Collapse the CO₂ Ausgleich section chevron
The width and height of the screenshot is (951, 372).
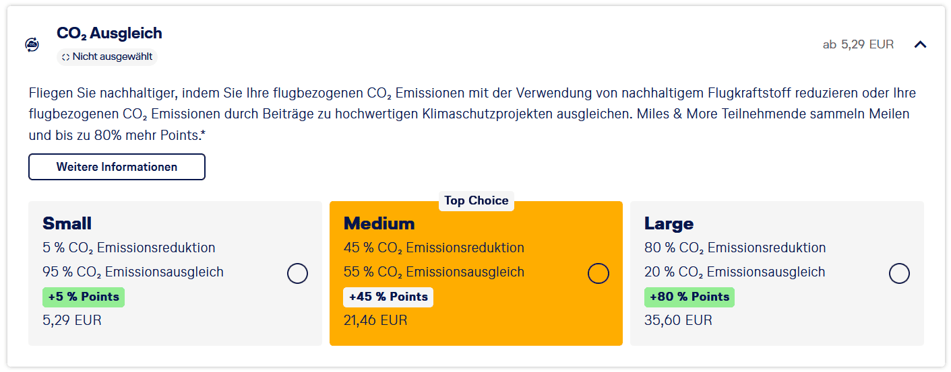click(x=920, y=44)
